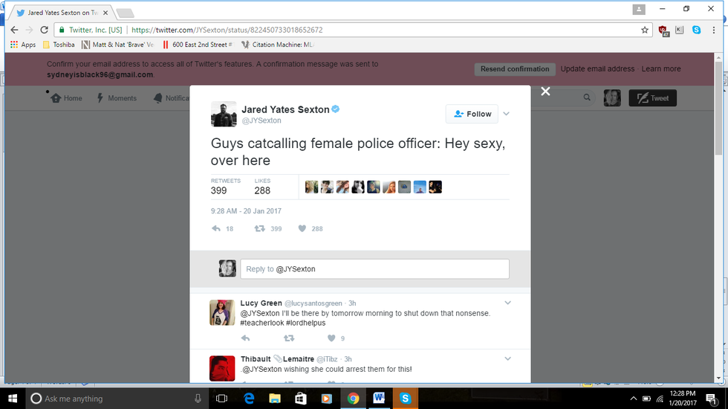Like the tweet using the heart icon
This screenshot has height=409, width=728.
(302, 229)
